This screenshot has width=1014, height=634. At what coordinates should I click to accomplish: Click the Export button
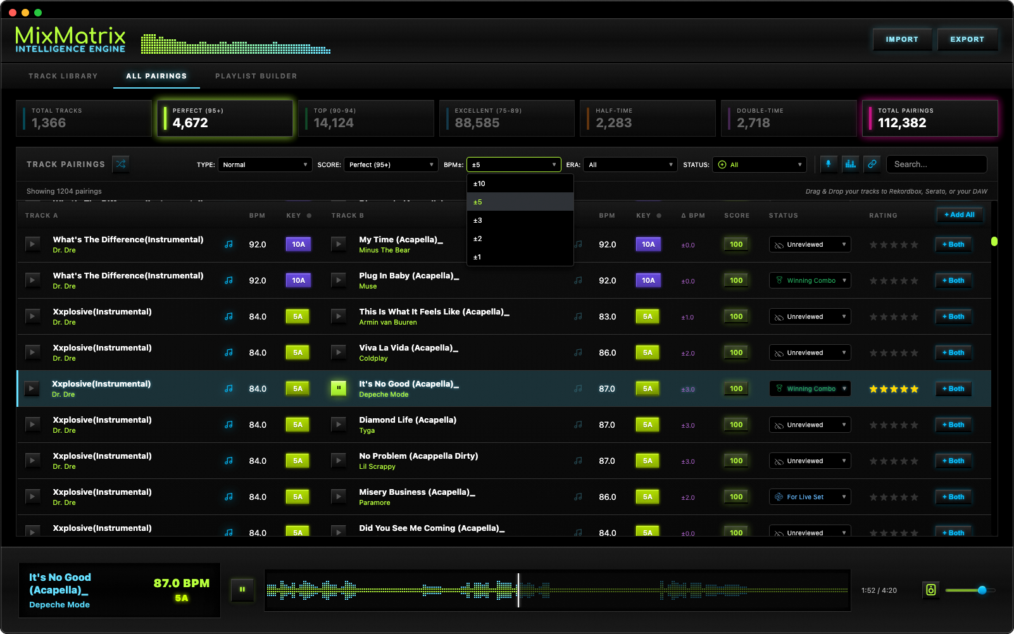coord(967,39)
